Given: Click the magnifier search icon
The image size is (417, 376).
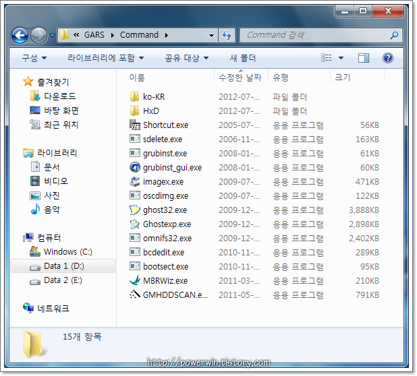Looking at the screenshot, I should coord(394,35).
